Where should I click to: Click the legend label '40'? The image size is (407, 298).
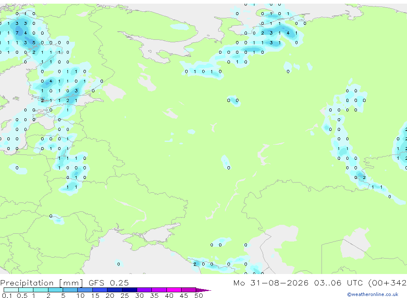pyautogui.click(x=169, y=296)
